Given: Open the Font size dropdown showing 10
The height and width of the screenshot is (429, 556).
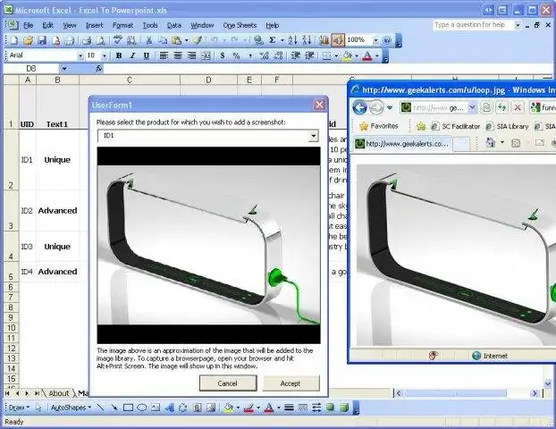Looking at the screenshot, I should click(x=105, y=55).
